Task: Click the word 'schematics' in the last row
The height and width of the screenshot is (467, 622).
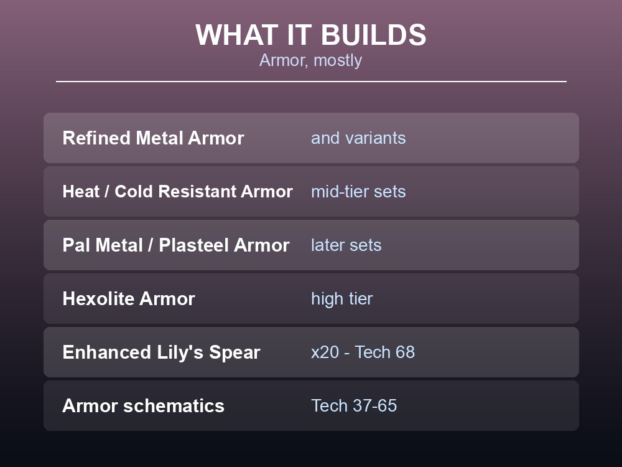Action: [x=174, y=406]
